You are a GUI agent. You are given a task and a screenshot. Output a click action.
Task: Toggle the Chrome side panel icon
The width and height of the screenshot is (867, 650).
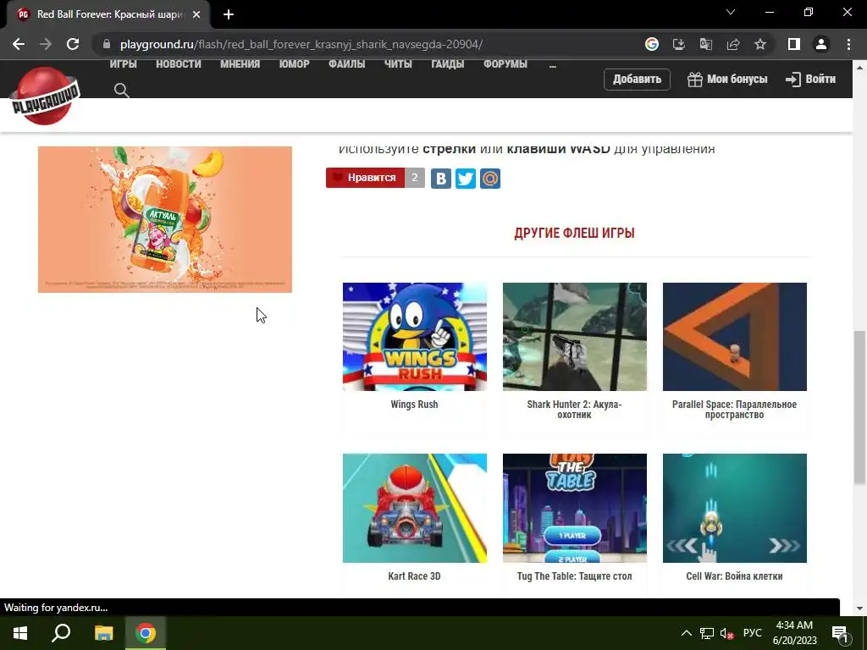(794, 44)
